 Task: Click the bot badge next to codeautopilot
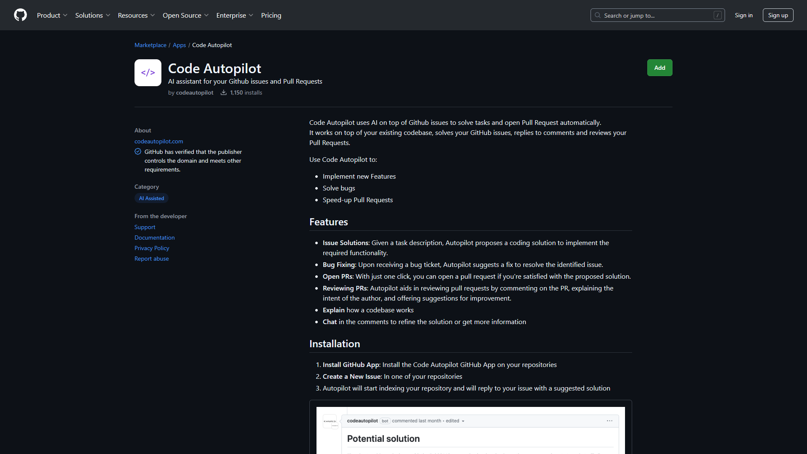[385, 421]
